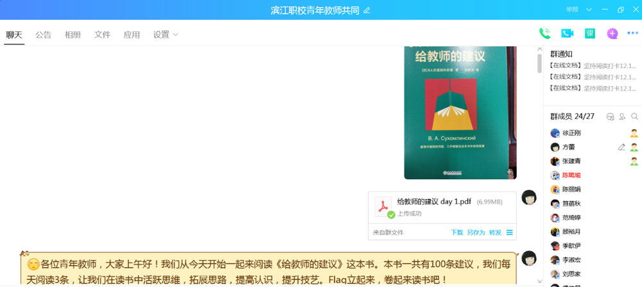Viewport: 642px width, 287px height.
Task: Click 另存为 for the PDF file
Action: [476, 232]
